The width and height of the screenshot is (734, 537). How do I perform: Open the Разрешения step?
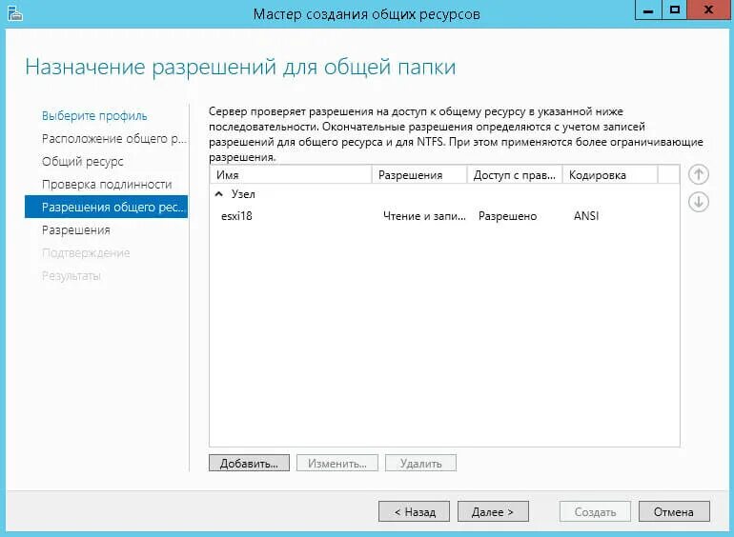click(x=76, y=230)
